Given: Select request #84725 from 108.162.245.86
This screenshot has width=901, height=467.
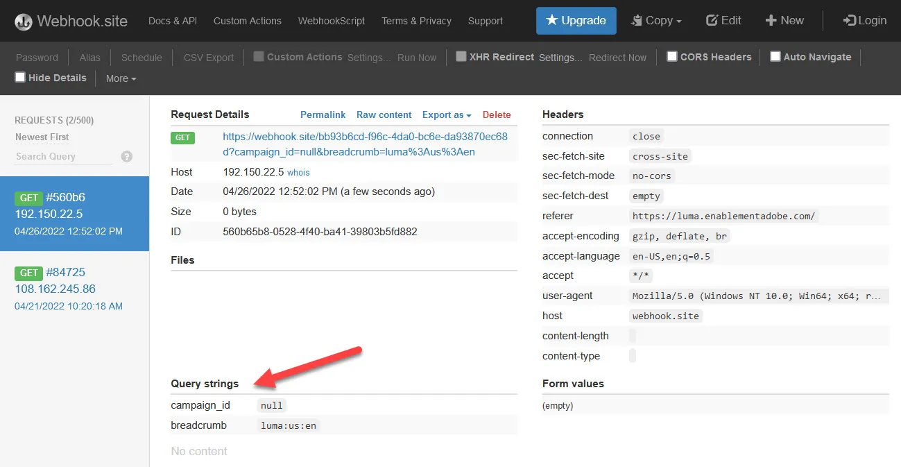Looking at the screenshot, I should click(74, 289).
